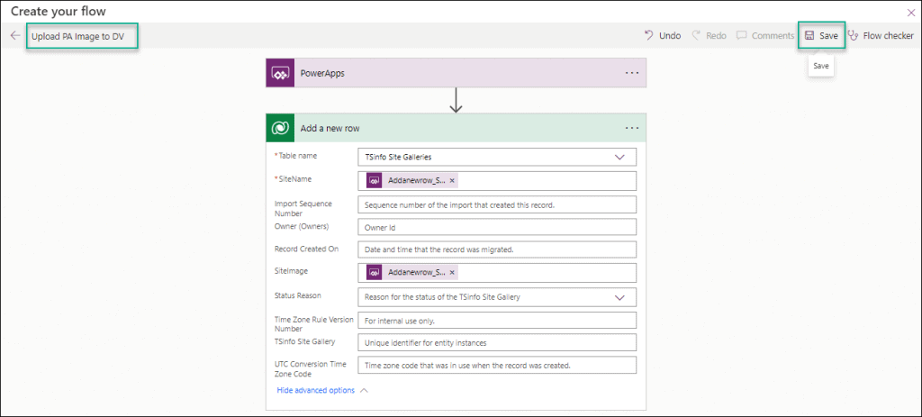Click the SiteImage PowerApps token icon

375,272
